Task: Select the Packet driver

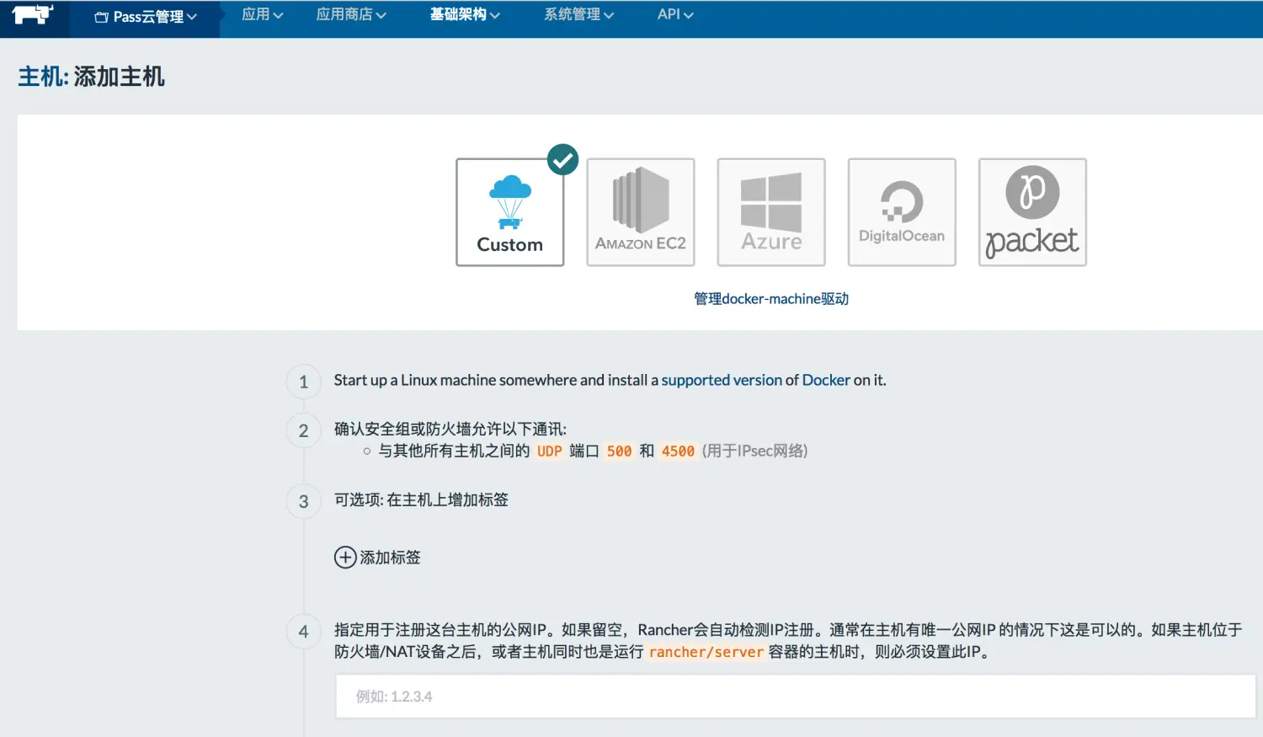Action: click(x=1032, y=212)
